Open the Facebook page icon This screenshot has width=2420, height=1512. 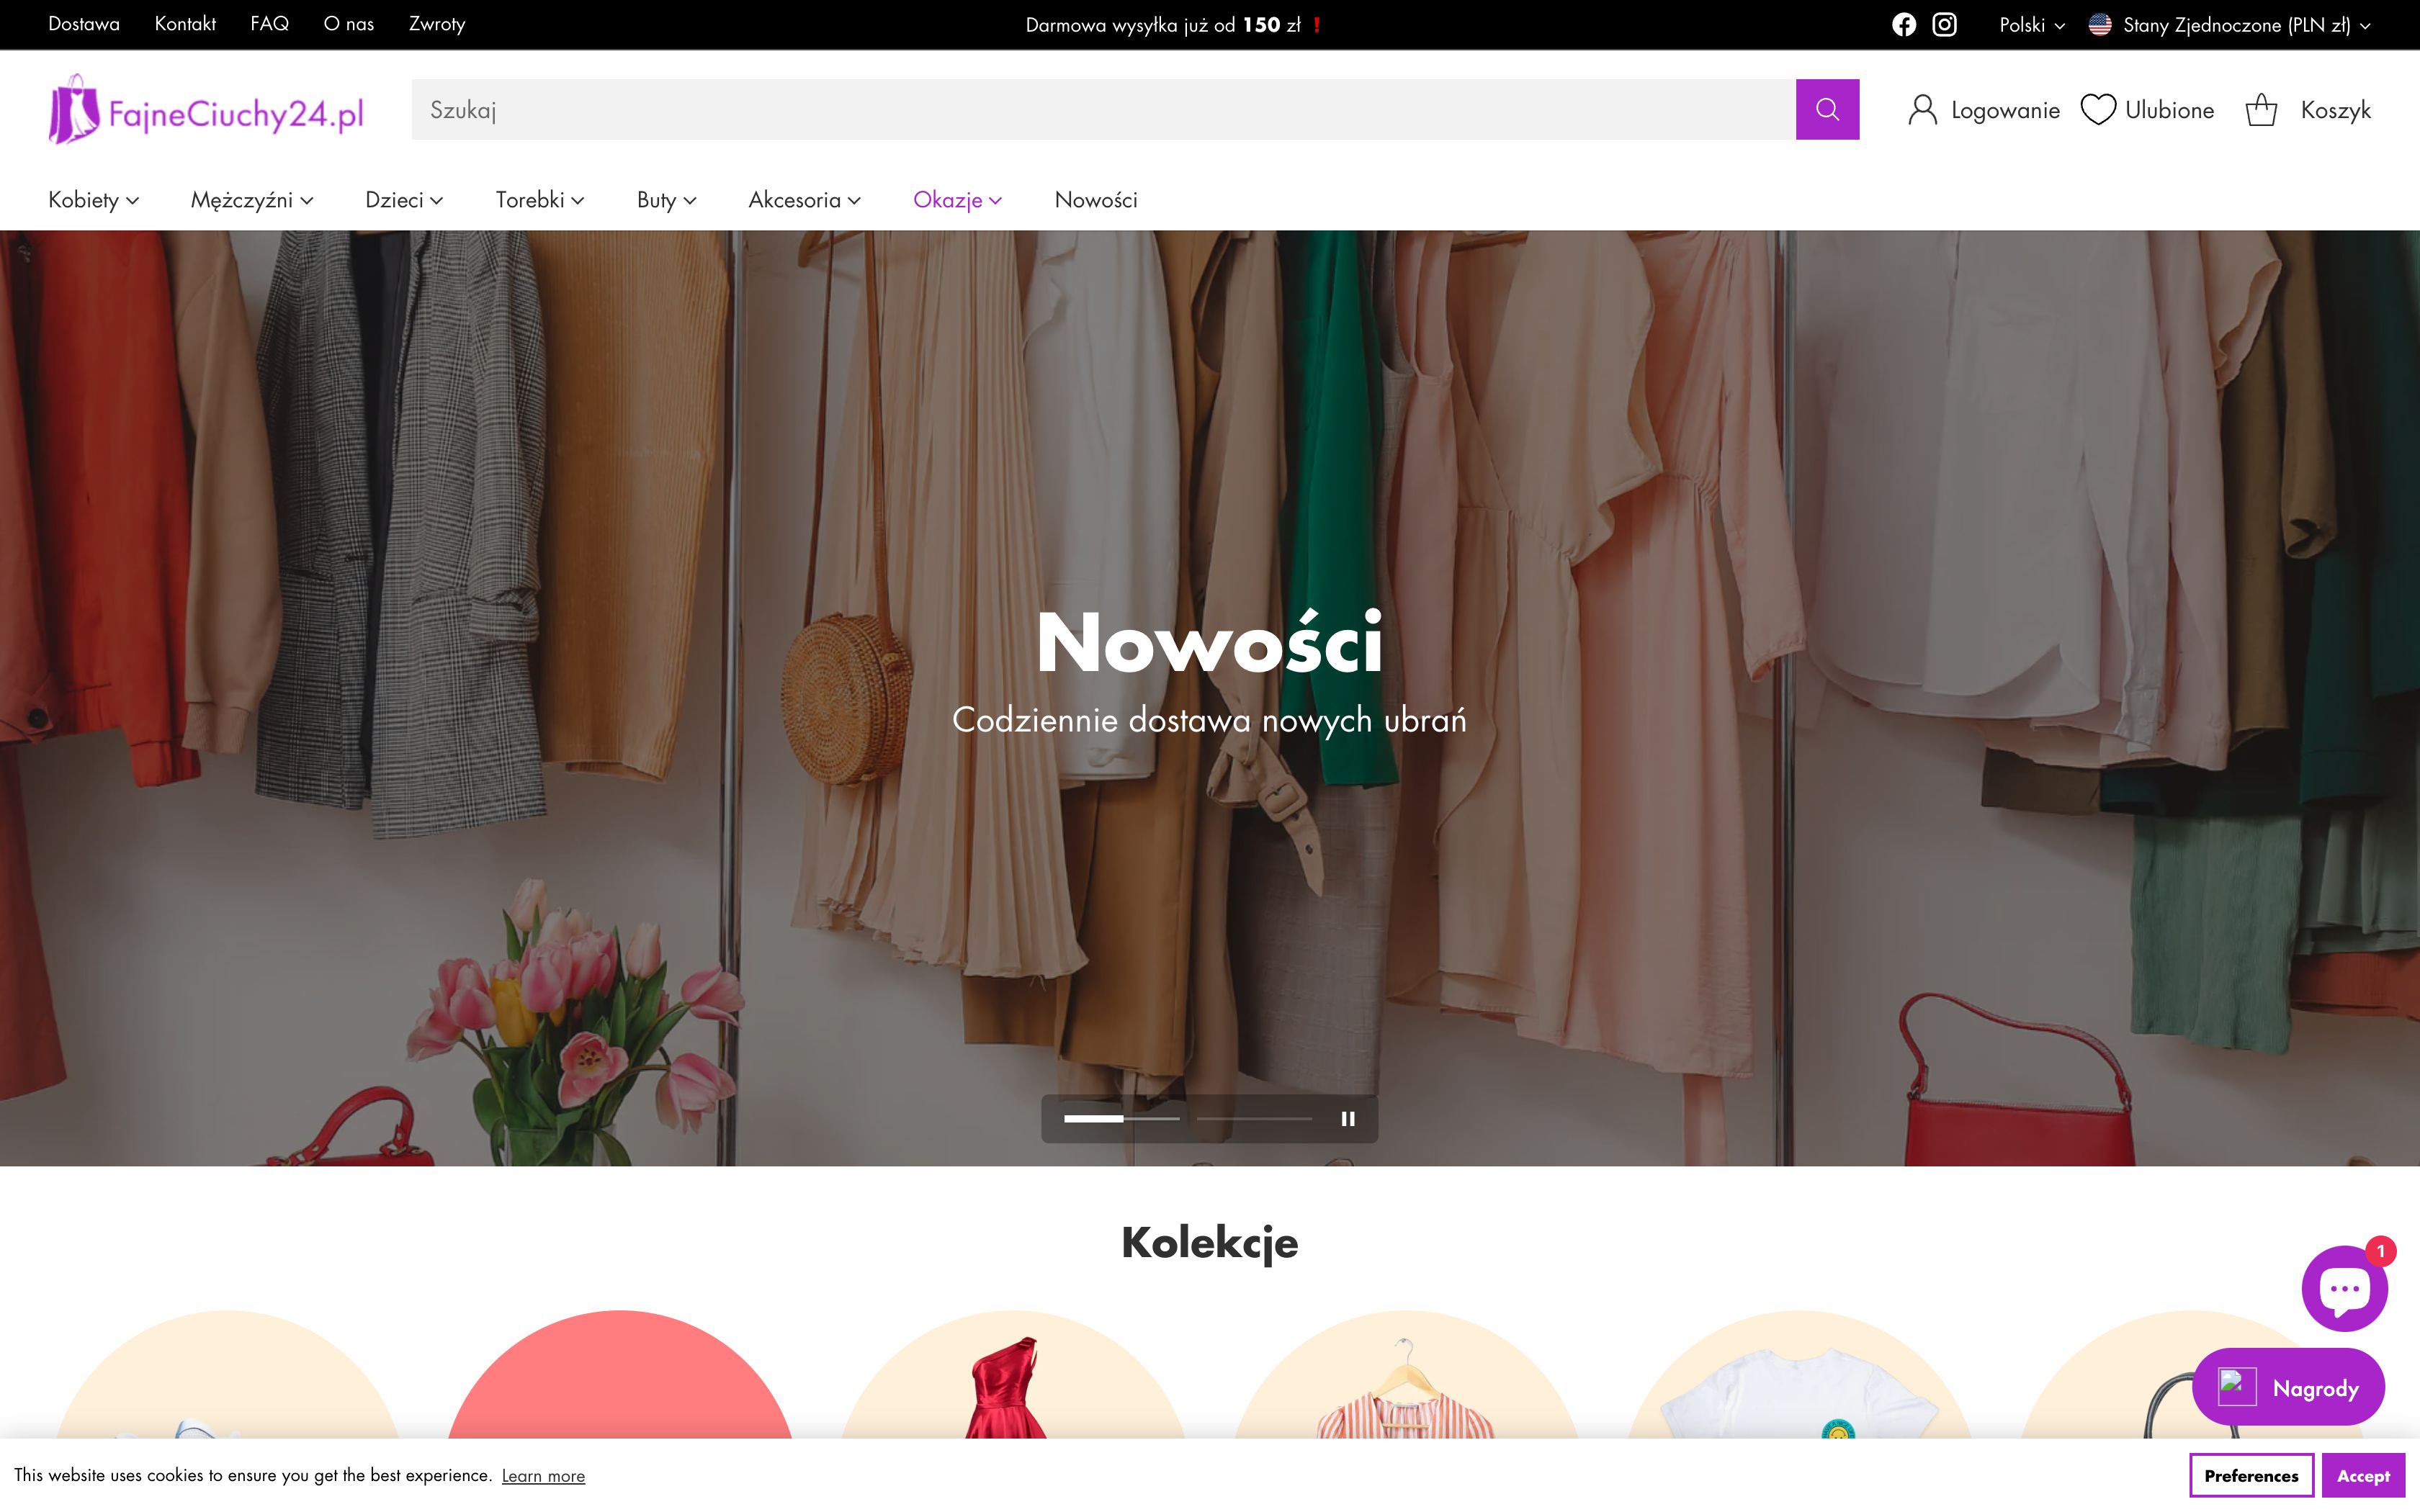[1903, 25]
